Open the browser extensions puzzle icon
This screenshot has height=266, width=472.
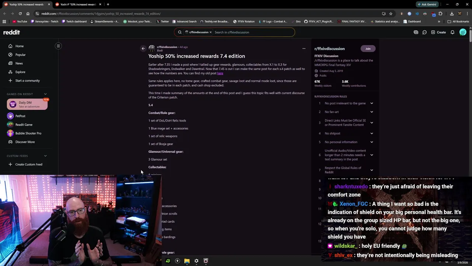coord(440,14)
